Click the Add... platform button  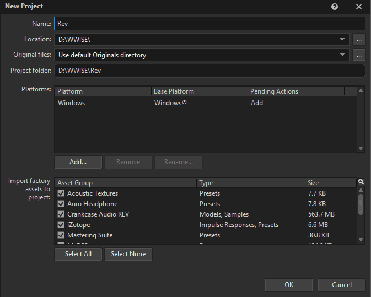point(78,162)
